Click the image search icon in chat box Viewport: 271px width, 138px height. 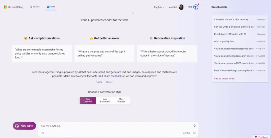(42, 133)
